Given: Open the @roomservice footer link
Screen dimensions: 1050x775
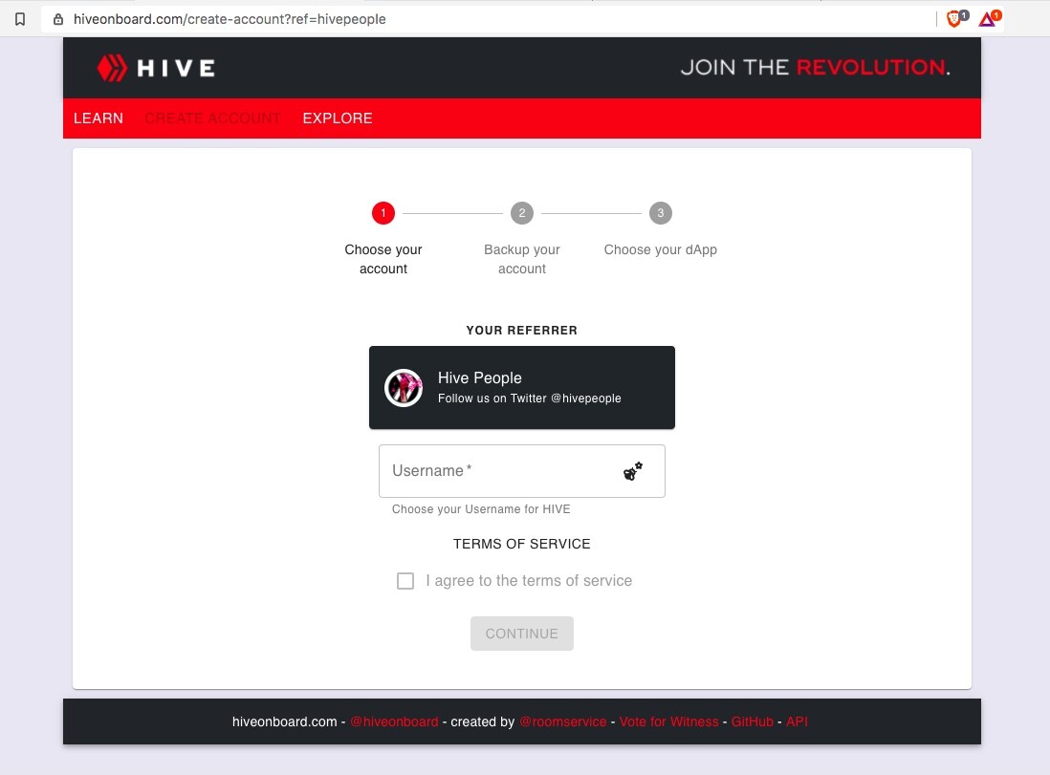Looking at the screenshot, I should pyautogui.click(x=562, y=721).
